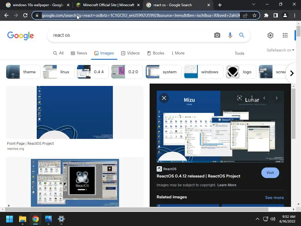The width and height of the screenshot is (301, 226).
Task: Click the react os search field
Action: pyautogui.click(x=131, y=35)
